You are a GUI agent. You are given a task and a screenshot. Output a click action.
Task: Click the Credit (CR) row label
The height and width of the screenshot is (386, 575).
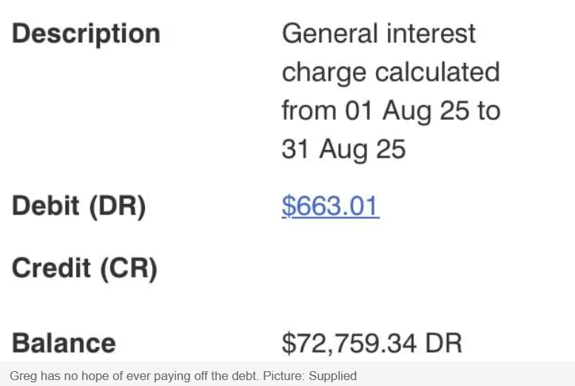85,268
